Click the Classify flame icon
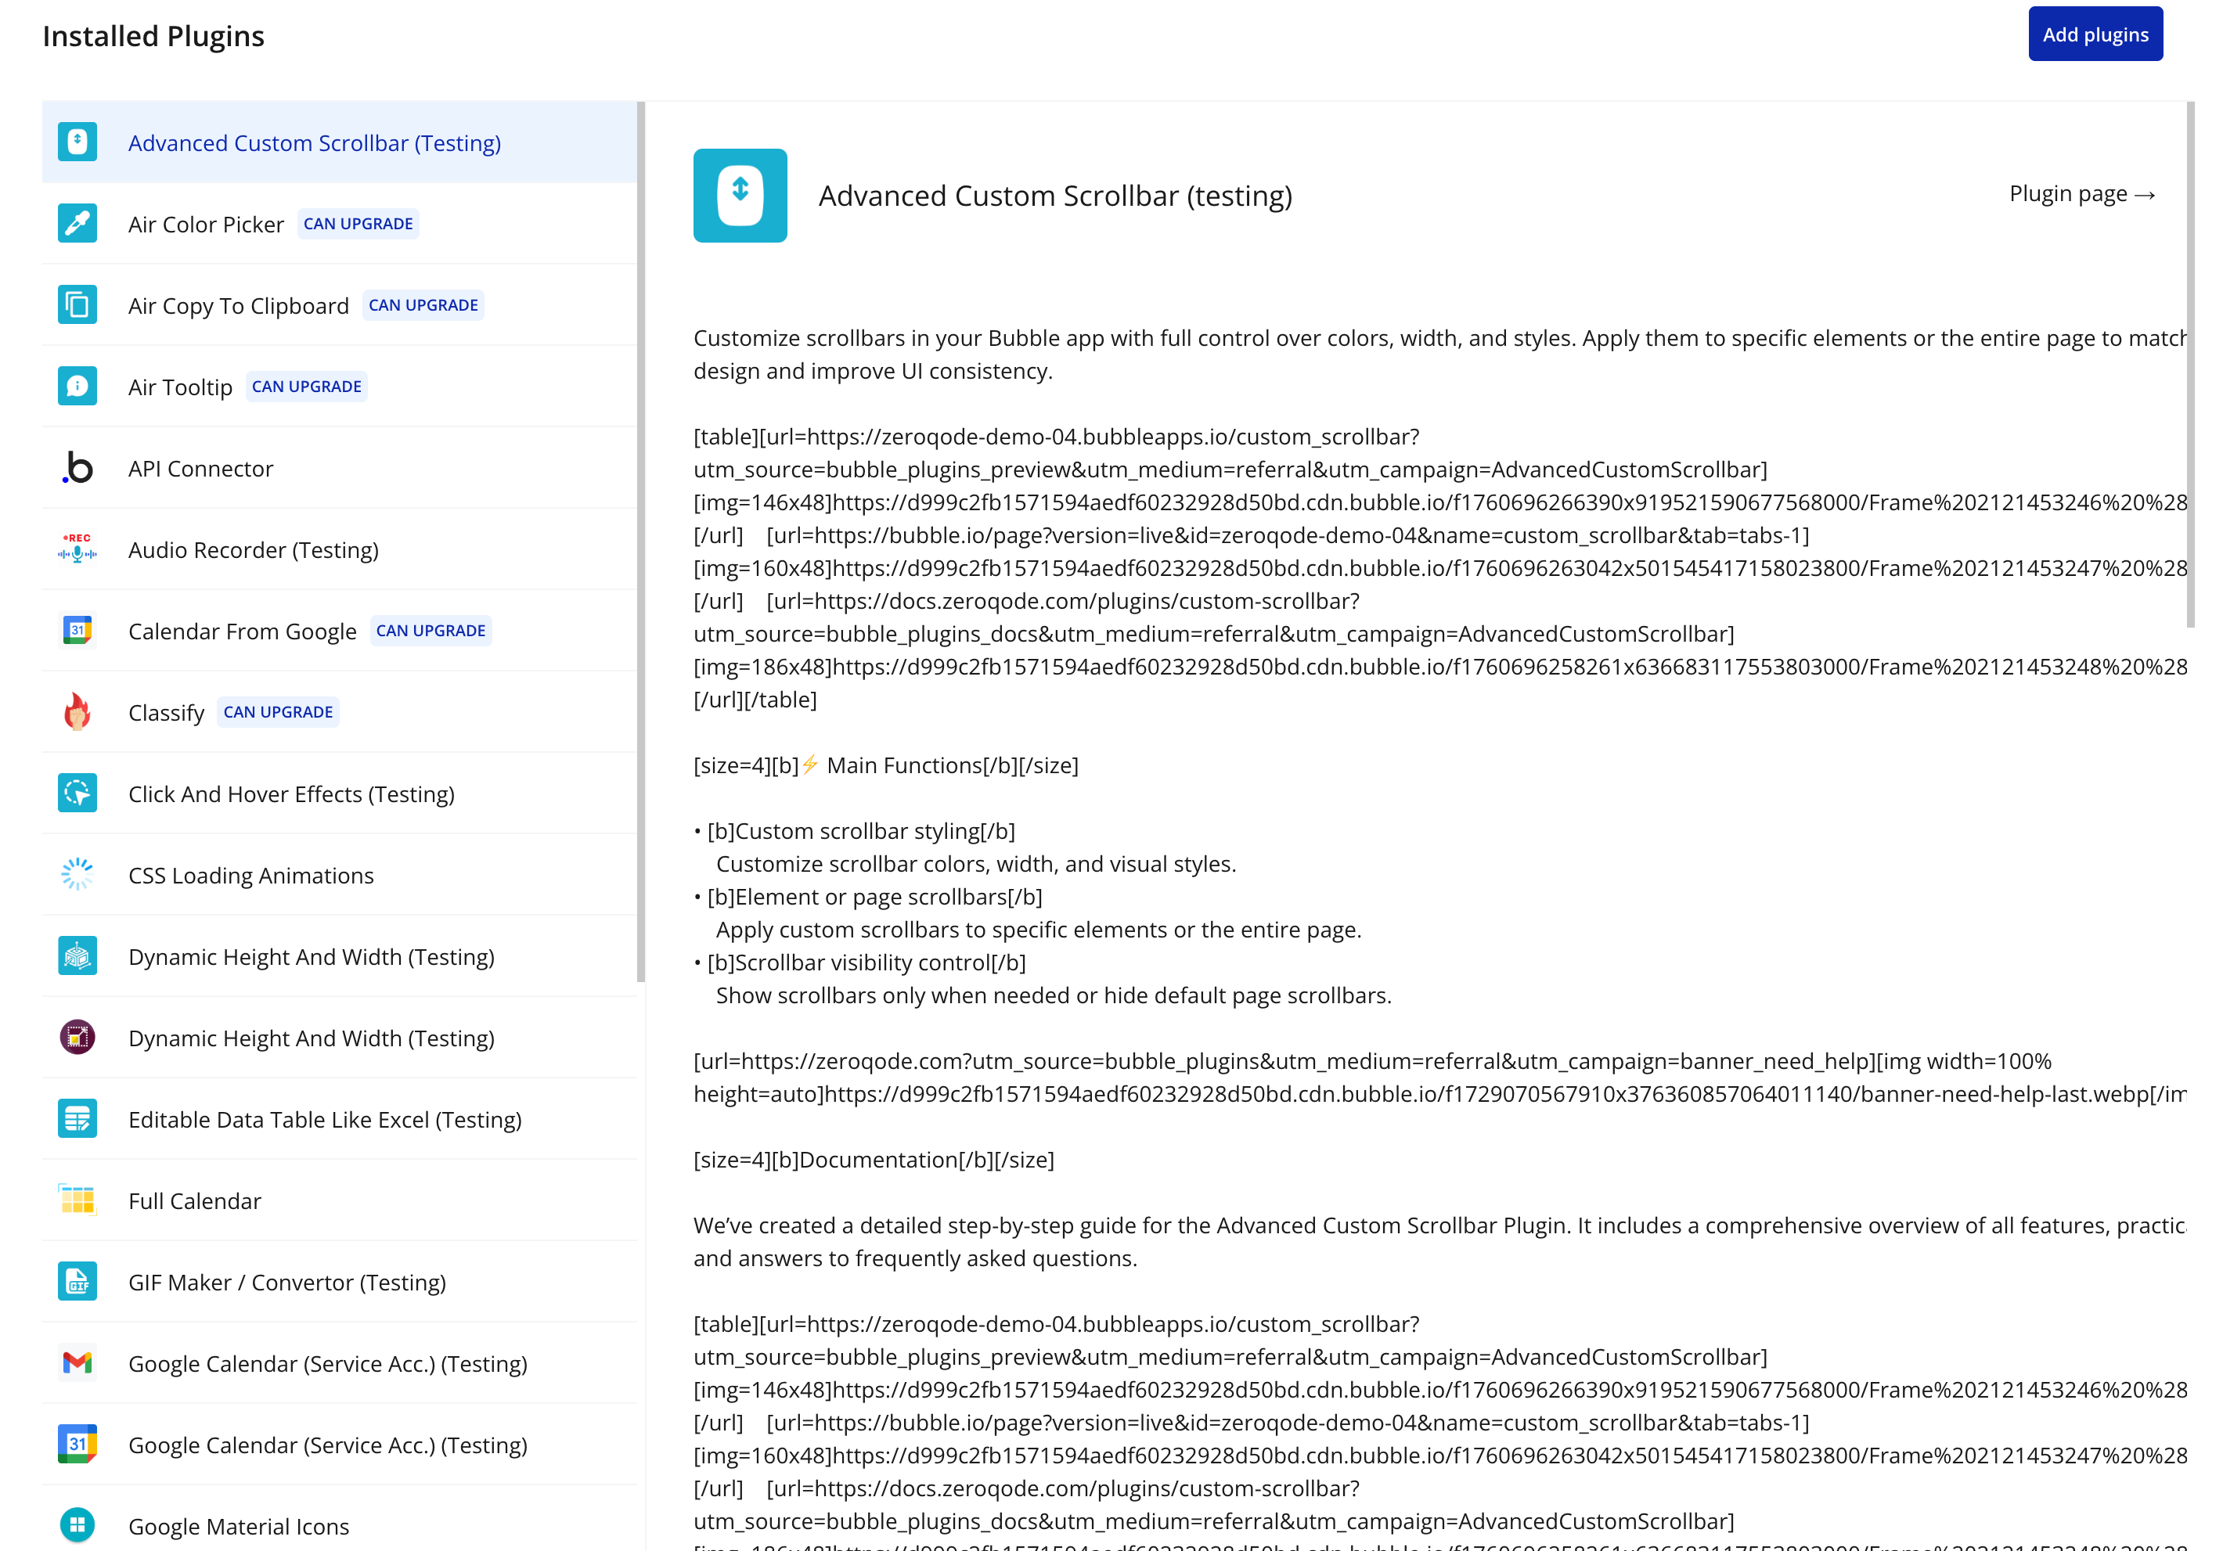Screen dimensions: 2223x1551 [x=77, y=711]
